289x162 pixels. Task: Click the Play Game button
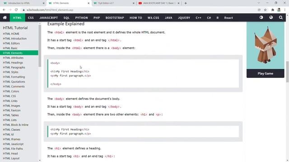pyautogui.click(x=266, y=73)
